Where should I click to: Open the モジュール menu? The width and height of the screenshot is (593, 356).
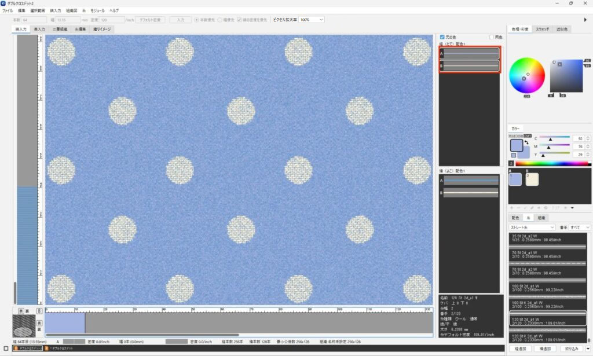pyautogui.click(x=97, y=10)
